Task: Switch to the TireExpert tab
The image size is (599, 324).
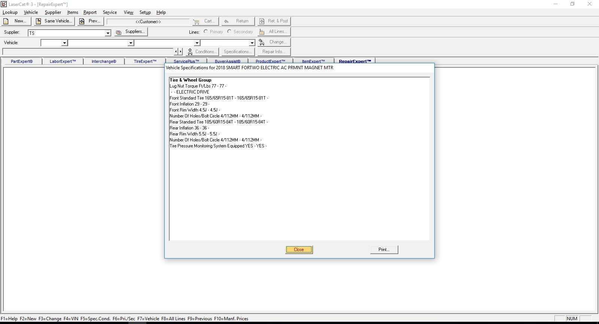Action: (145, 61)
